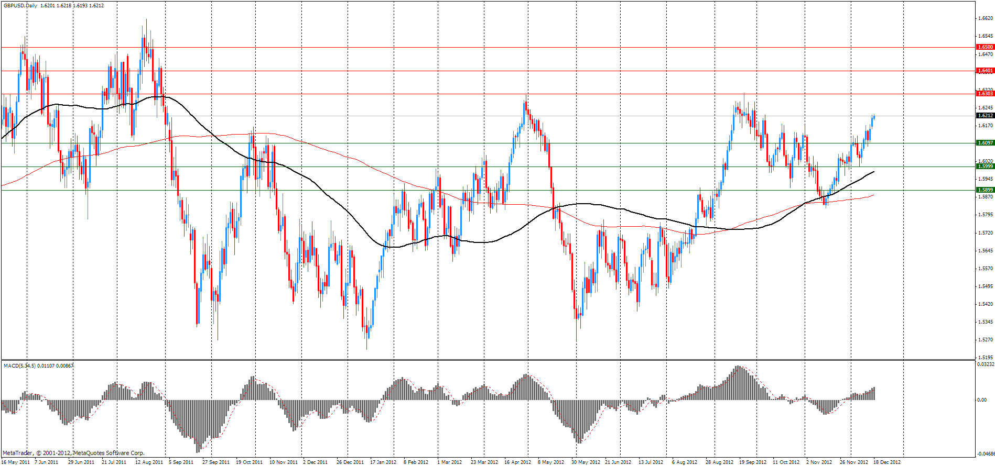The width and height of the screenshot is (995, 466).
Task: Click the 0.00 MACD zero level label
Action: 981,400
